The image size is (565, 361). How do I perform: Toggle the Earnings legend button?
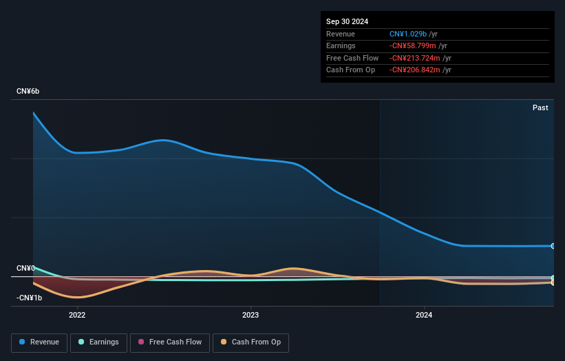click(98, 342)
